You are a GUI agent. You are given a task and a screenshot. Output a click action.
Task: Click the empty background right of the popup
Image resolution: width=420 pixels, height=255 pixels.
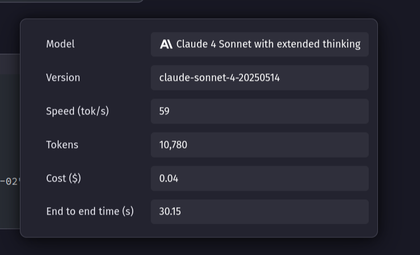pyautogui.click(x=400, y=125)
